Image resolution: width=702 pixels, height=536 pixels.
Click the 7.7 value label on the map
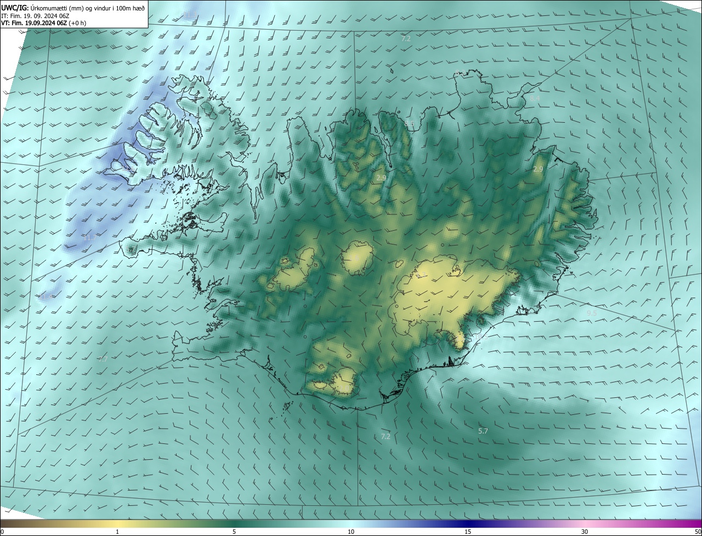click(103, 360)
